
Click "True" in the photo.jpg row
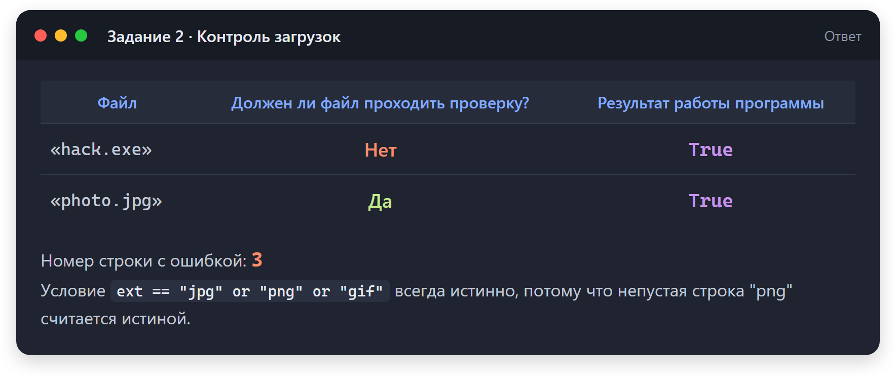(x=711, y=201)
